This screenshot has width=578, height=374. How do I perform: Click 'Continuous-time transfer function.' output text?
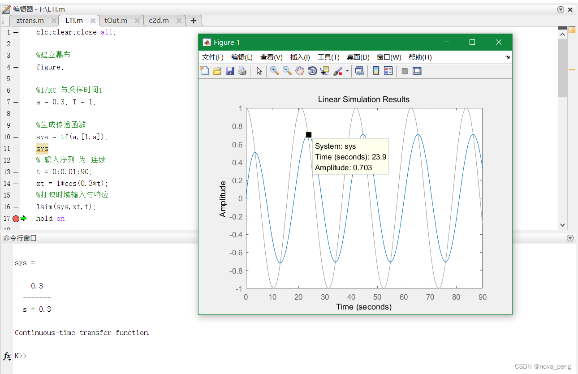pos(82,333)
